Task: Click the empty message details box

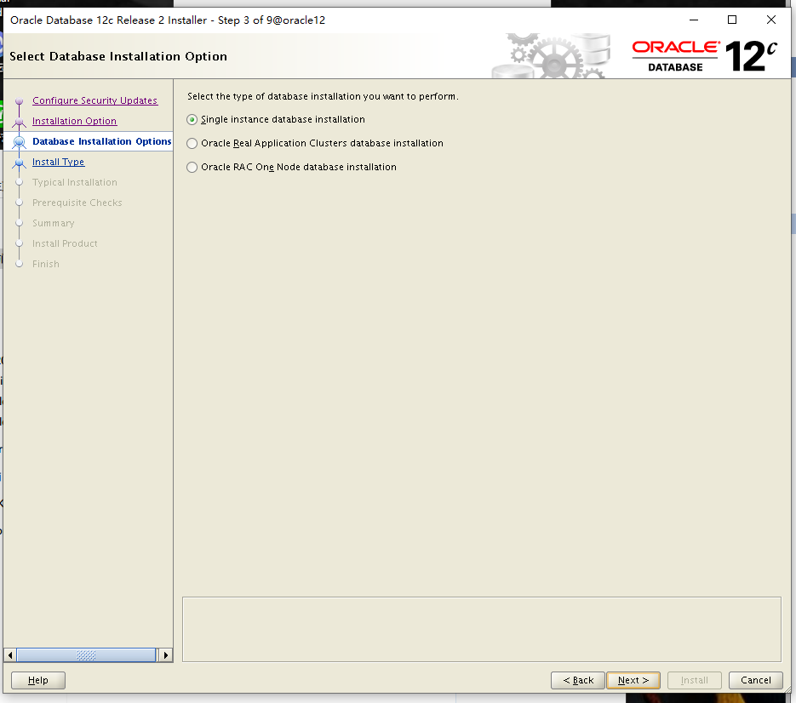Action: pyautogui.click(x=482, y=630)
